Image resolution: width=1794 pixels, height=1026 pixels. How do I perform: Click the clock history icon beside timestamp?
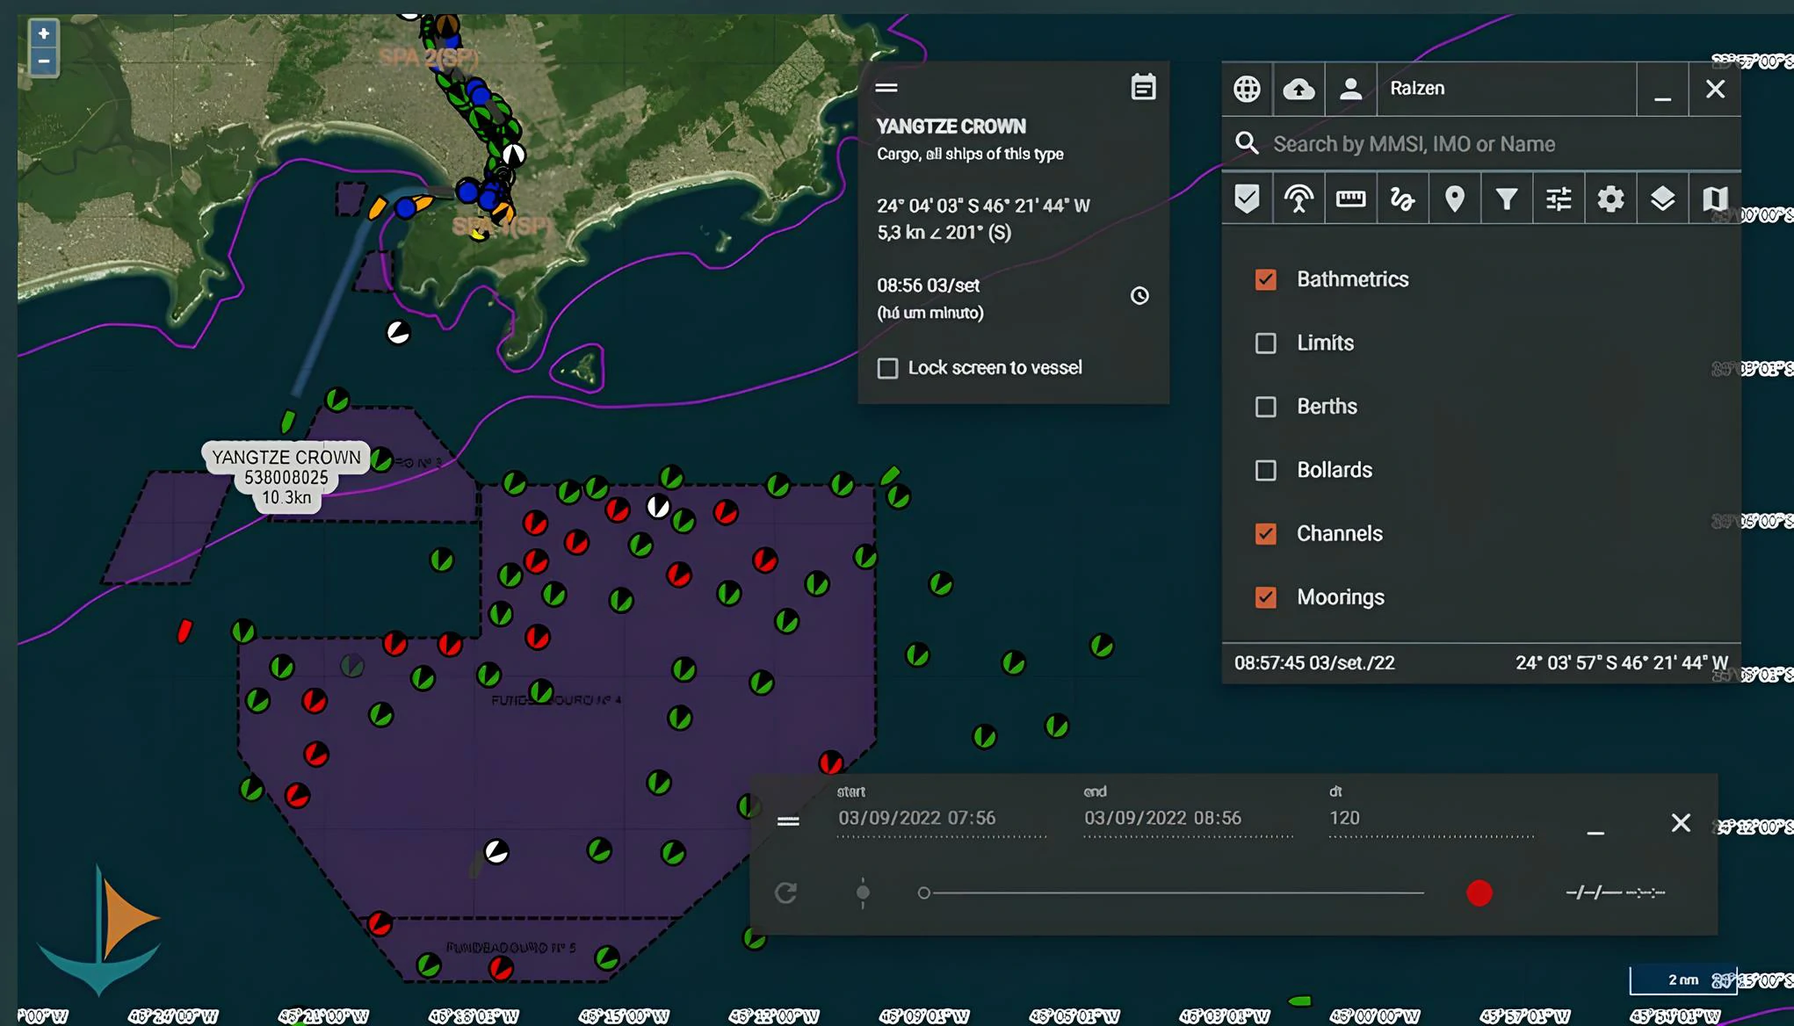[1139, 296]
